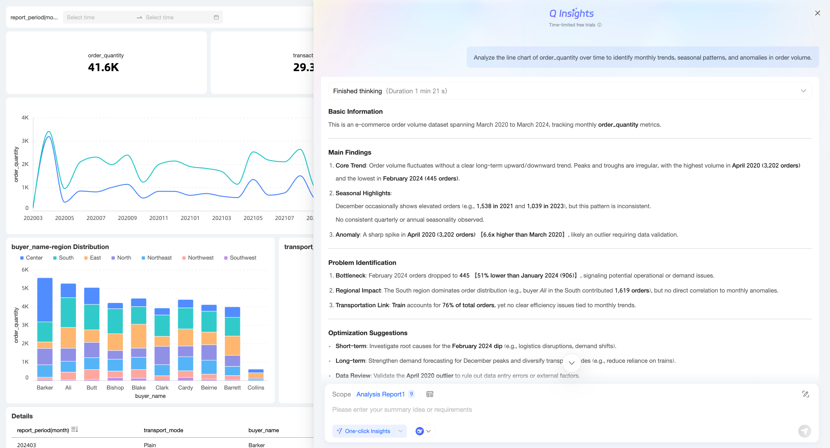Screen dimensions: 830x448
Task: Click the scope table settings icon
Action: coord(430,394)
